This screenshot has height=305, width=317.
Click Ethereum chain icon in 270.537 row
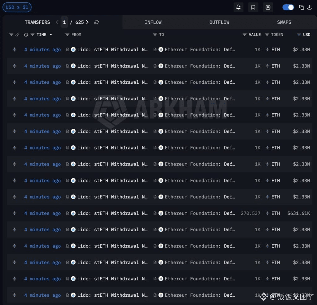(x=14, y=213)
